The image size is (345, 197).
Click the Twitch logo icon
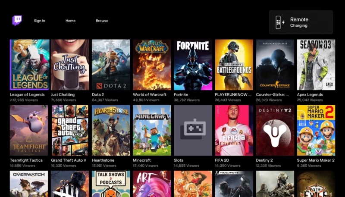[17, 21]
